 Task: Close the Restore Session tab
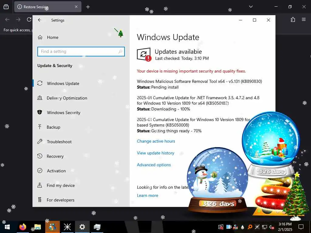click(x=76, y=7)
